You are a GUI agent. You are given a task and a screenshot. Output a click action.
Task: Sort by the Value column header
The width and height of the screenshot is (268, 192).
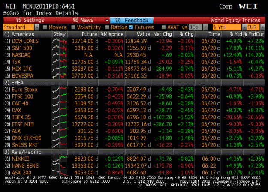point(143,34)
